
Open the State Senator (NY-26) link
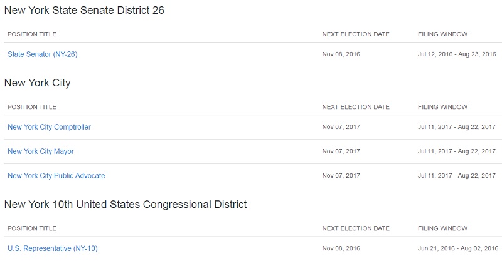click(43, 54)
